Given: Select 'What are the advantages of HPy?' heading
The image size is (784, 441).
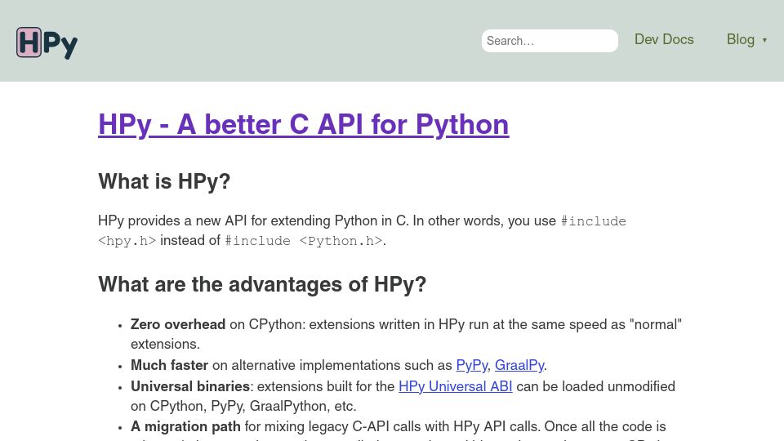Looking at the screenshot, I should (x=262, y=284).
